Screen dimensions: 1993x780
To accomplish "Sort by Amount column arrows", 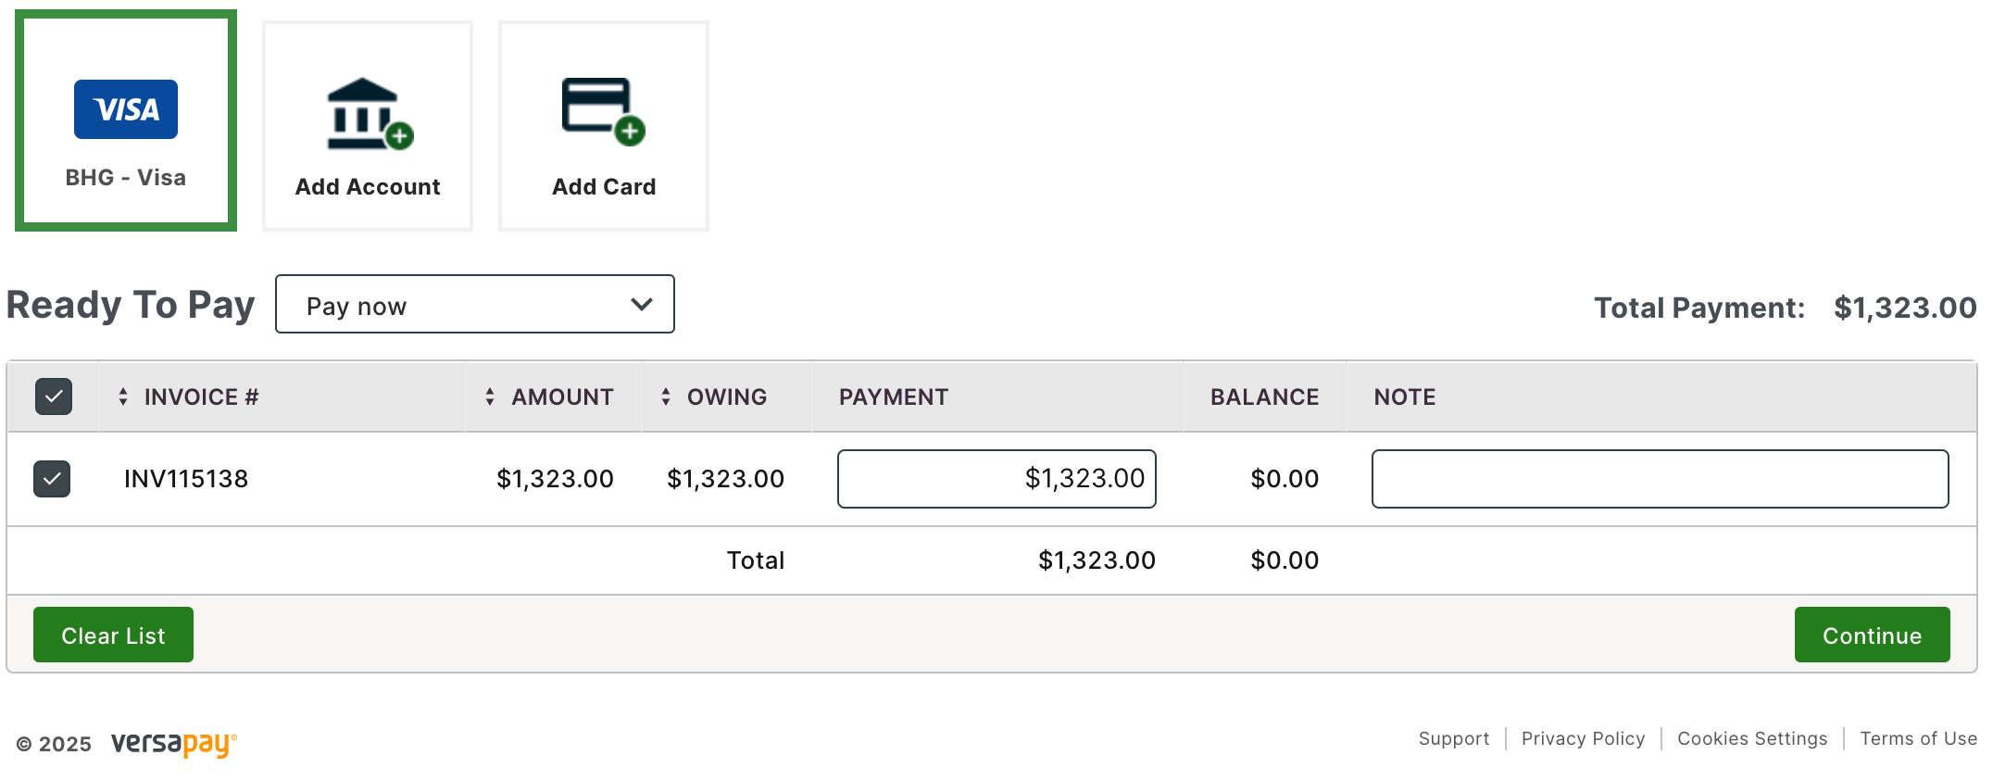I will [490, 397].
